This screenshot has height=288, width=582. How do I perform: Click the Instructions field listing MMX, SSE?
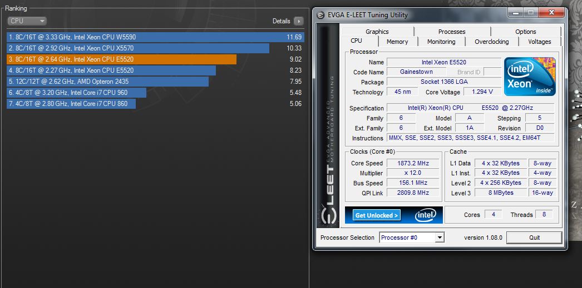[x=471, y=138]
